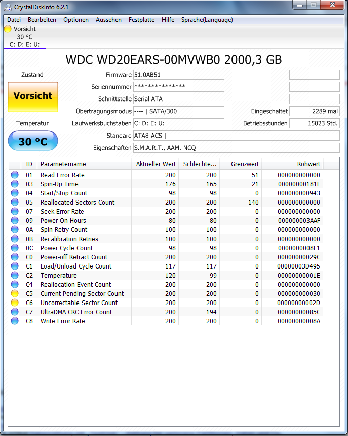Click status icon for Reallocation Event Count
The image size is (348, 436).
(15, 284)
